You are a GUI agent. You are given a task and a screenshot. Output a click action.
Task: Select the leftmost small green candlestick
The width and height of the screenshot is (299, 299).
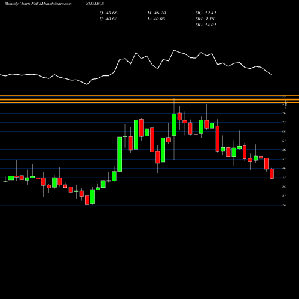(x=5, y=181)
